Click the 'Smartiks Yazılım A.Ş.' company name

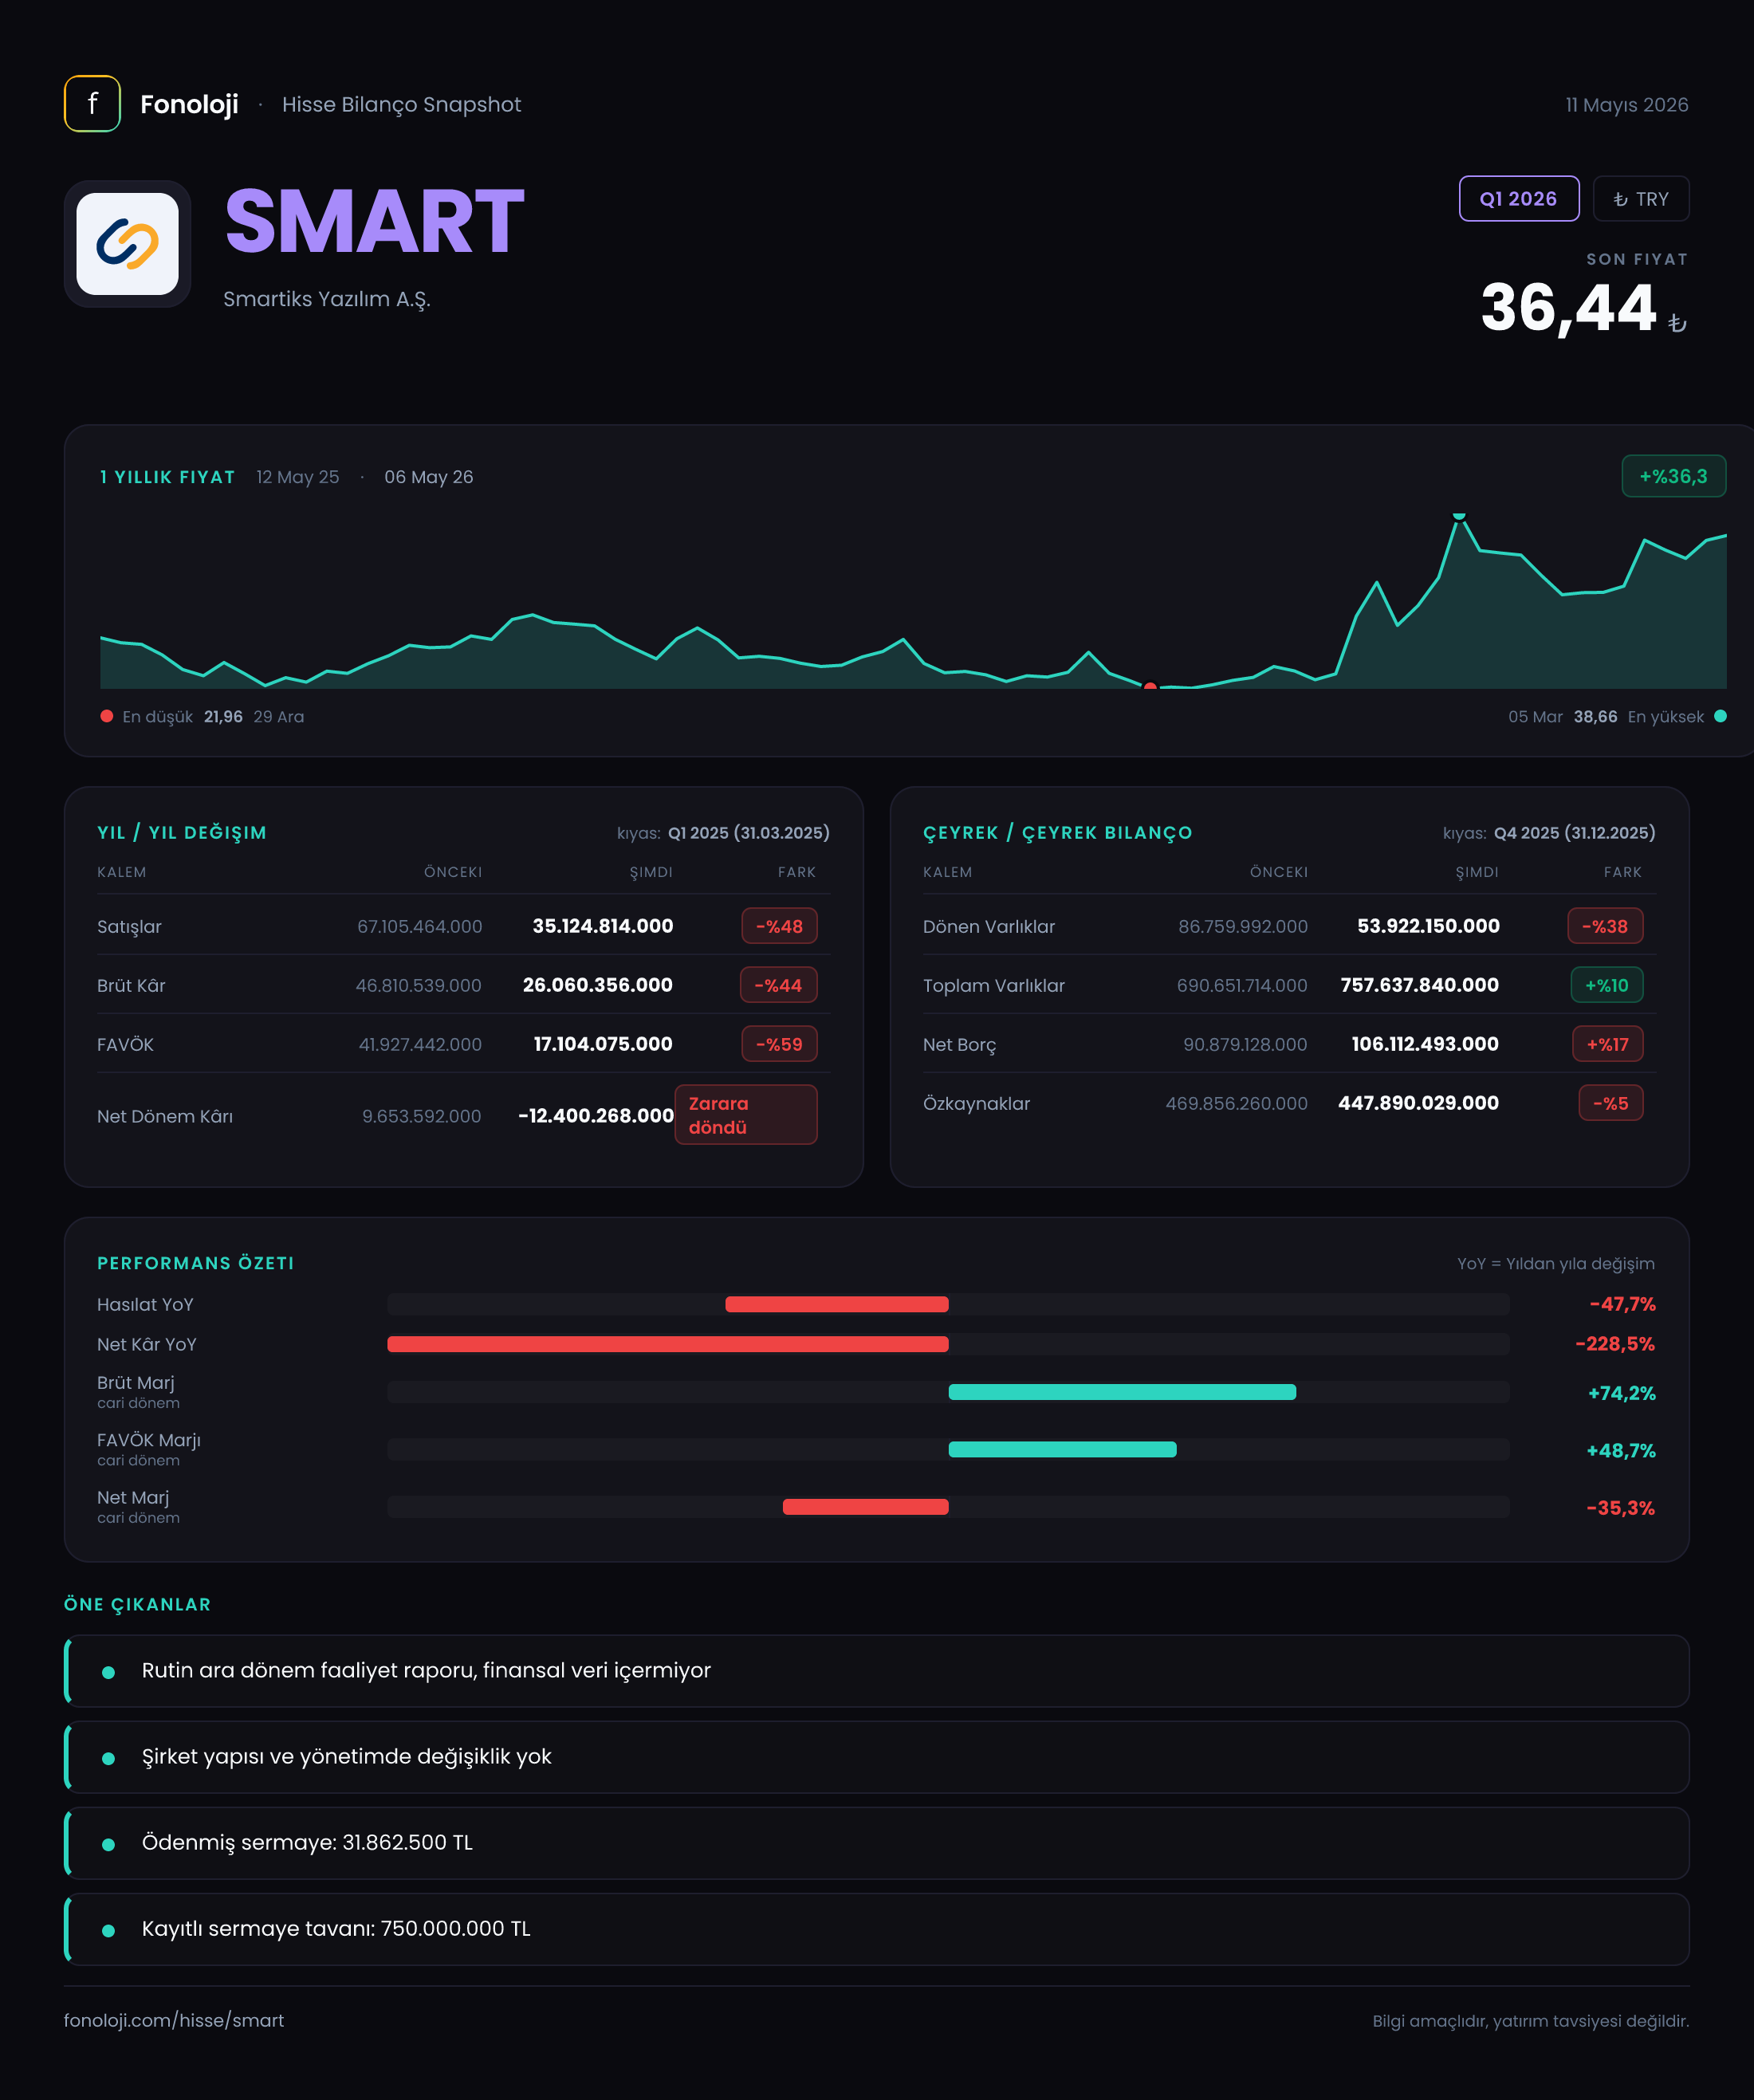(x=327, y=299)
